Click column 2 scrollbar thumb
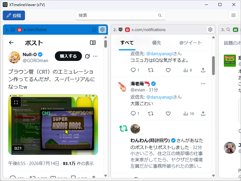Screen dimensions: 241x181 click(213, 65)
